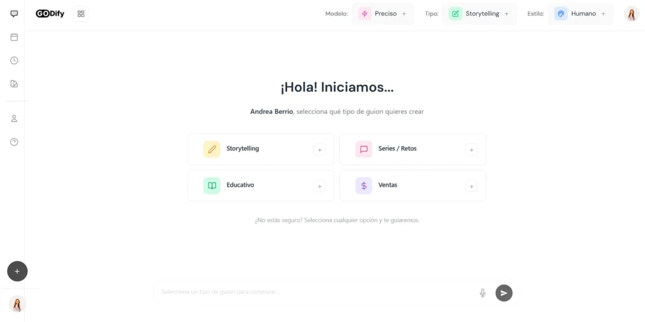
Task: Click the GODify logo
Action: tap(50, 13)
